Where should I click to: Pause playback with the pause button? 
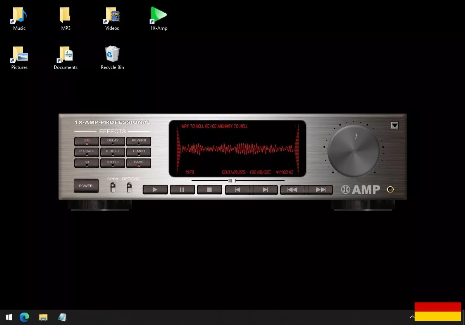point(182,190)
